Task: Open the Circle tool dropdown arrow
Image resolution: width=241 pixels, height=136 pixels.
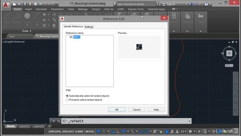Action: [x=27, y=25]
